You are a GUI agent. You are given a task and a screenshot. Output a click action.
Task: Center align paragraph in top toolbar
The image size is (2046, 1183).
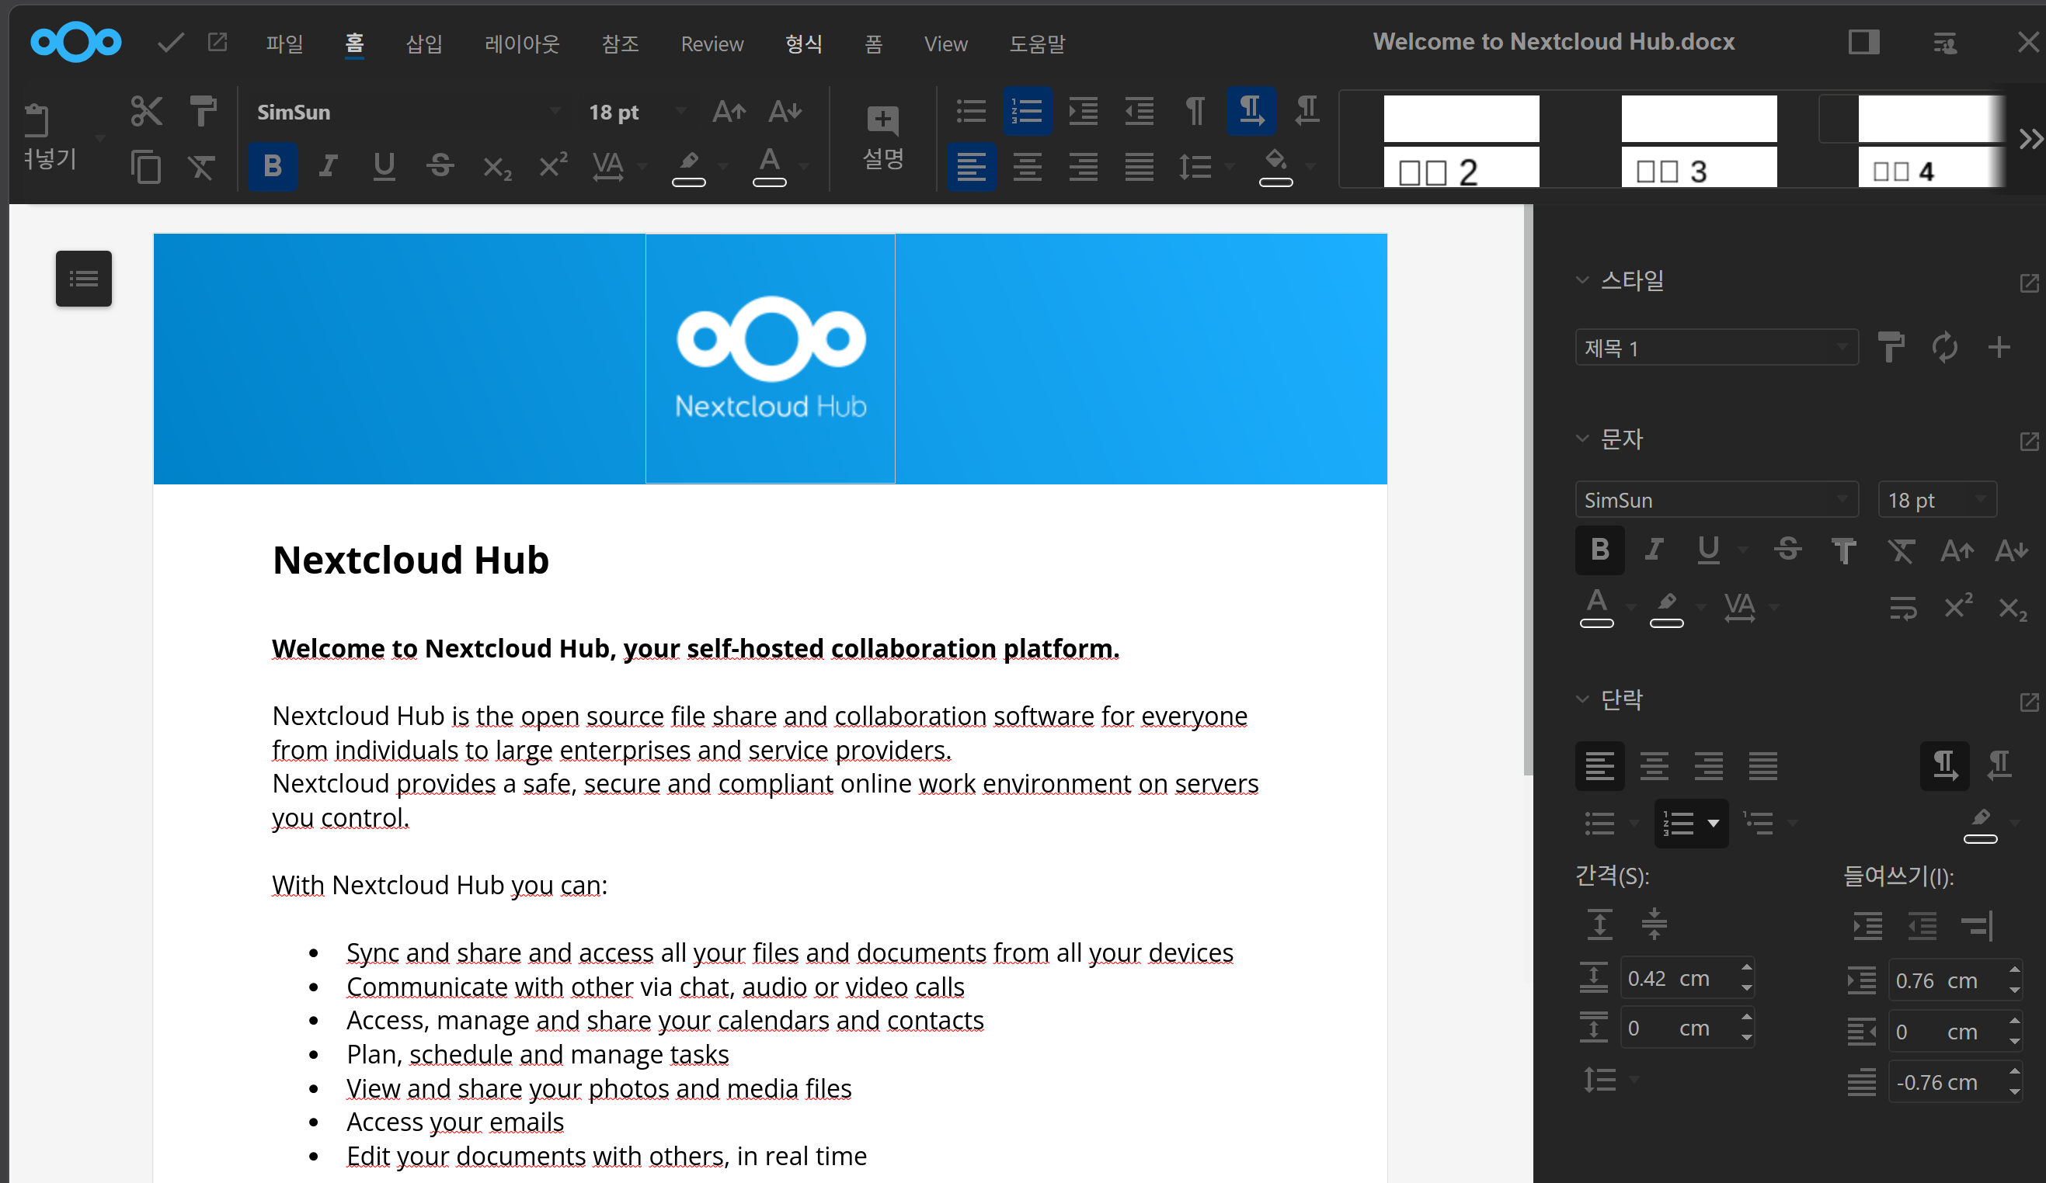click(1027, 166)
